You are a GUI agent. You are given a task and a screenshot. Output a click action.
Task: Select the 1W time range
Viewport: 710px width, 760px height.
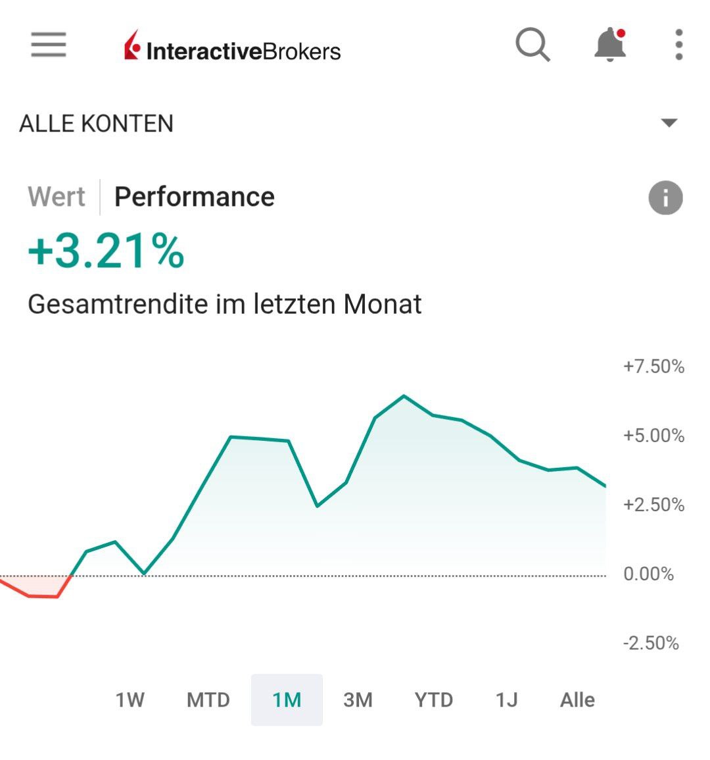(x=130, y=699)
